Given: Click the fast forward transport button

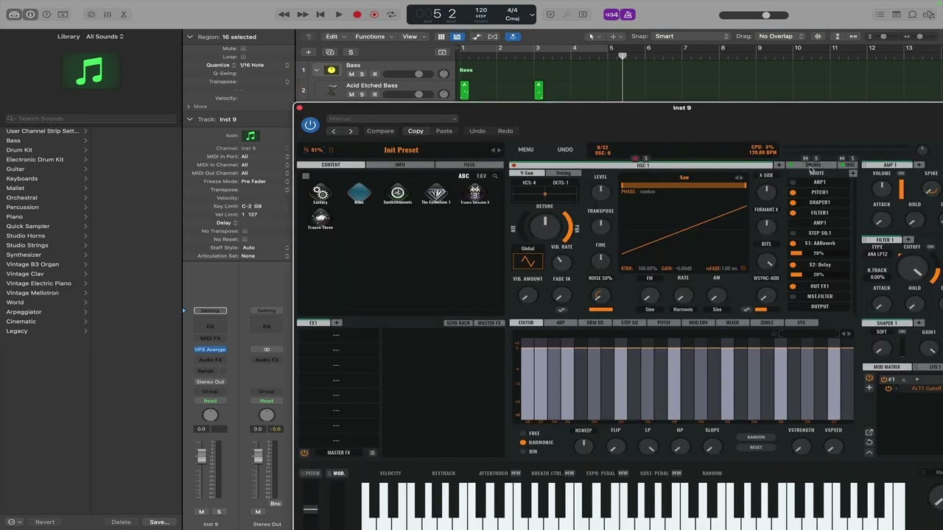Looking at the screenshot, I should pyautogui.click(x=302, y=14).
